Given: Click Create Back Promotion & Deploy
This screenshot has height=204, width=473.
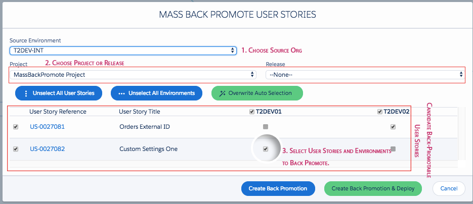Looking at the screenshot, I should tap(373, 189).
